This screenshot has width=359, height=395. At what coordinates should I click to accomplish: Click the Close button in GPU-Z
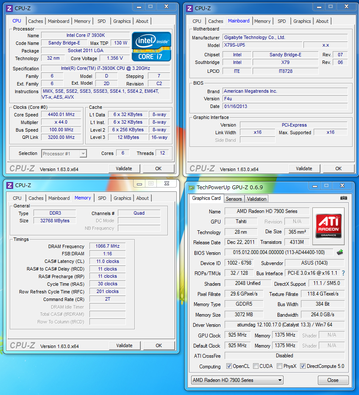(333, 380)
